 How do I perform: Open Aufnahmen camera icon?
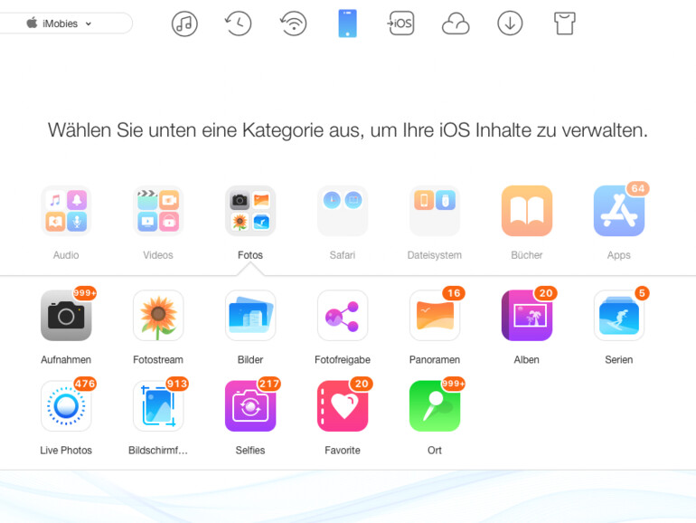coord(66,316)
